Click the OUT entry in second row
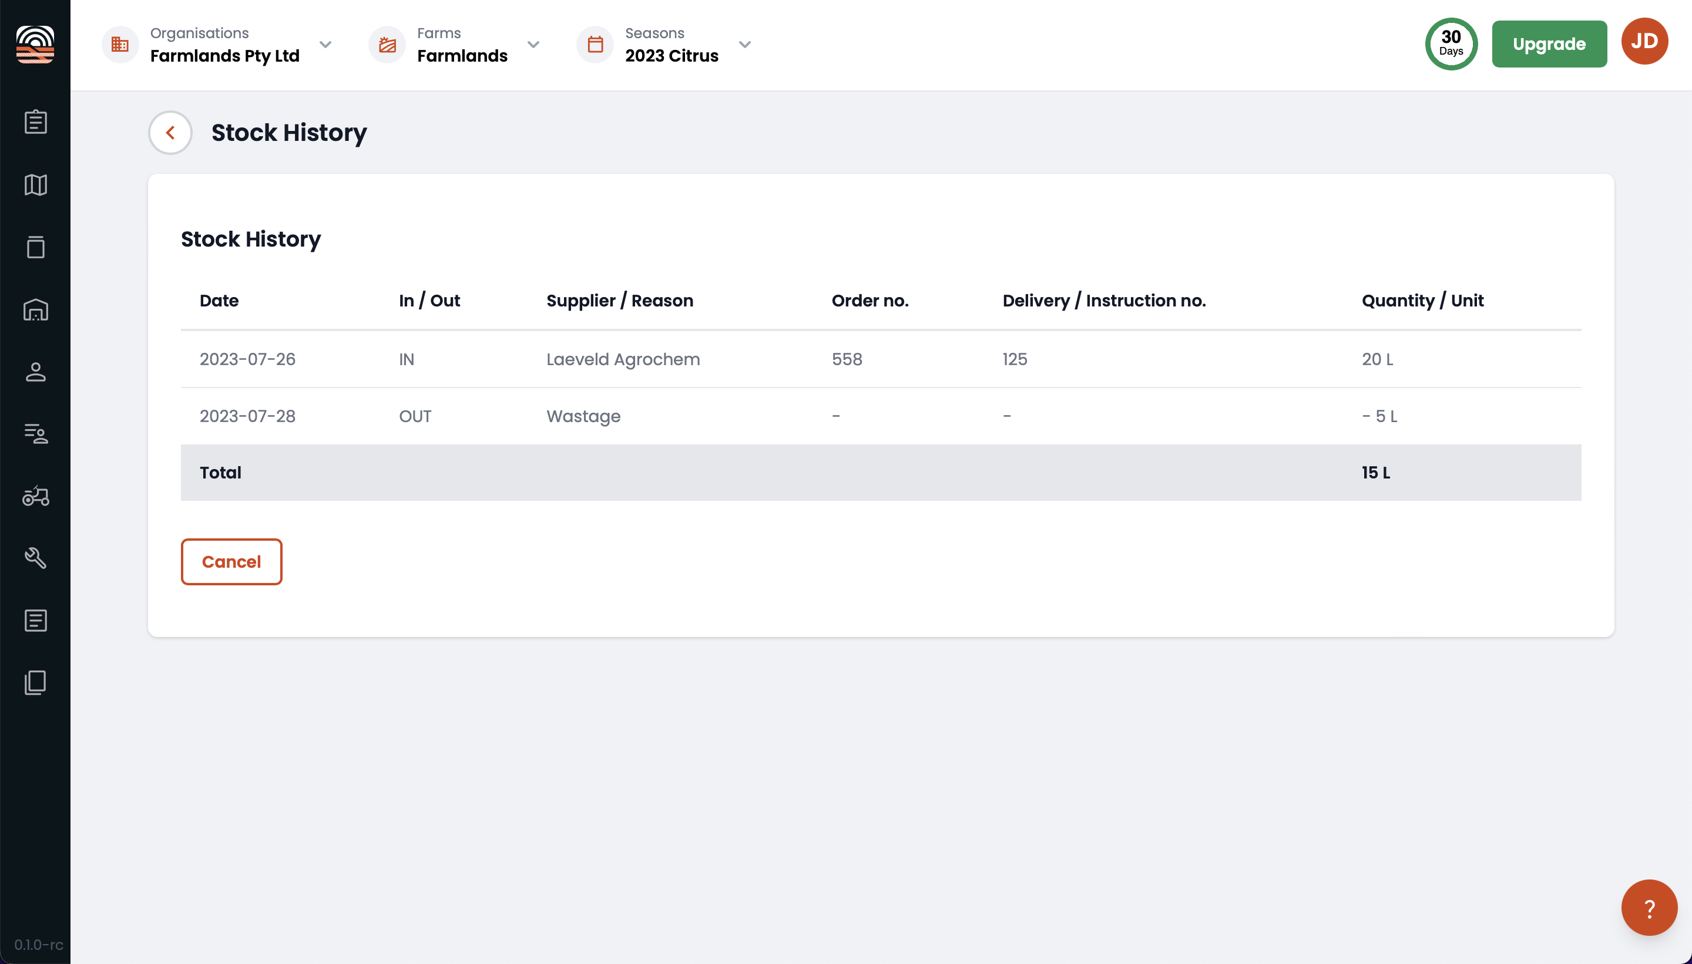1692x964 pixels. [415, 416]
